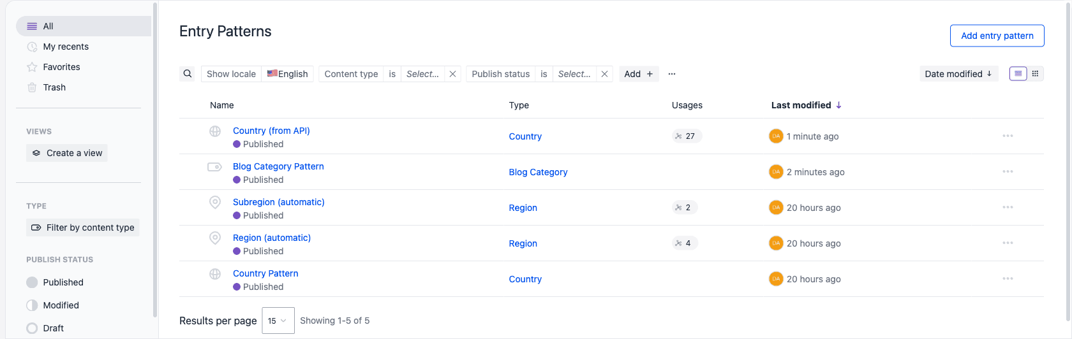Click the sidebar vertical scrollbar

(155, 159)
